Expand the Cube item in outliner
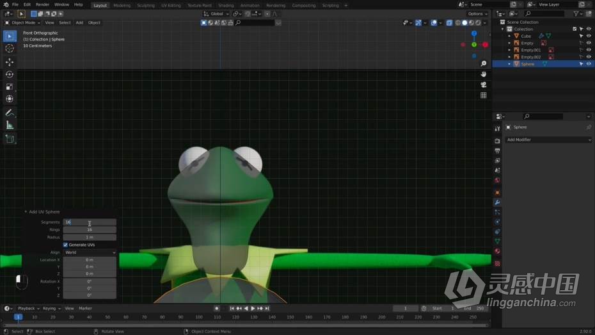Viewport: 595px width, 335px height. click(509, 36)
